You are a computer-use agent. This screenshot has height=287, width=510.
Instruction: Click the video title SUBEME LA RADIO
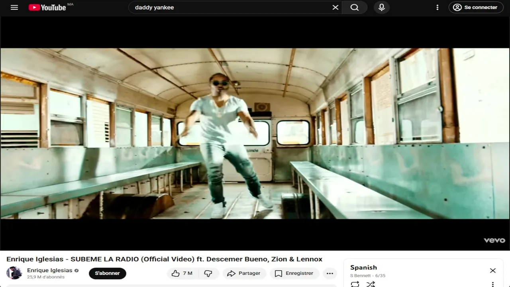[164, 259]
